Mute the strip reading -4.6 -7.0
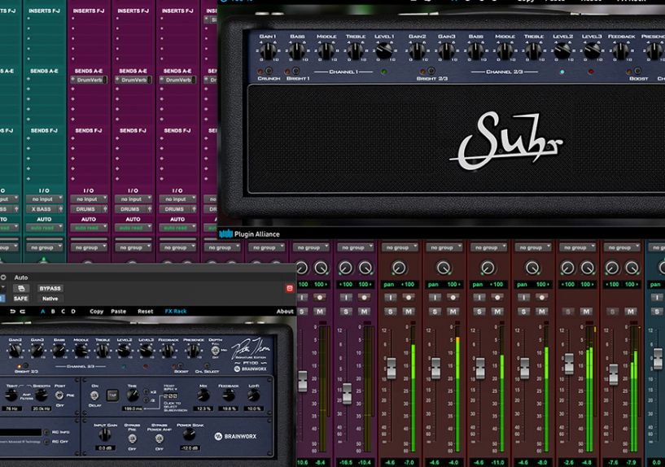 [x=408, y=312]
